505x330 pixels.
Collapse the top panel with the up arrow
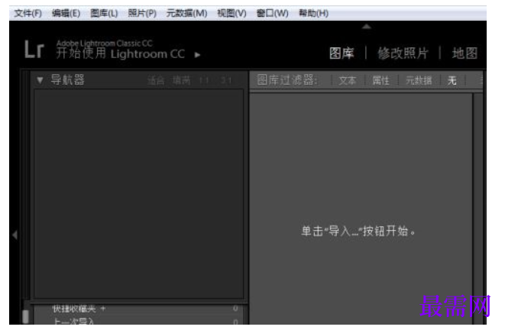367,27
